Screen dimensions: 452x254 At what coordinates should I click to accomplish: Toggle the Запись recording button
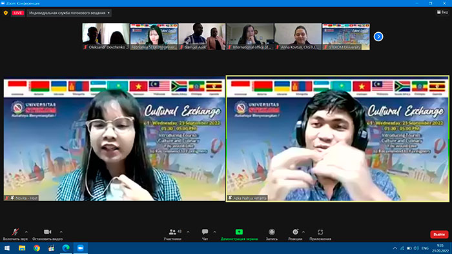(272, 234)
